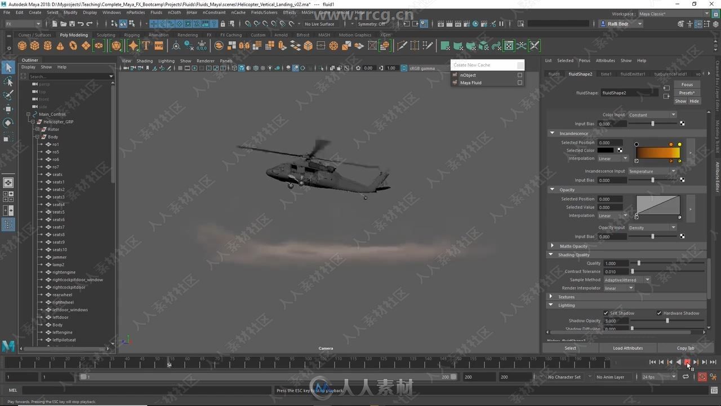Open the Incandescence Input dropdown
The image size is (721, 406).
[652, 171]
